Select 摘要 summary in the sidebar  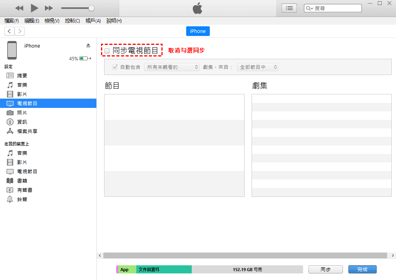click(x=22, y=76)
